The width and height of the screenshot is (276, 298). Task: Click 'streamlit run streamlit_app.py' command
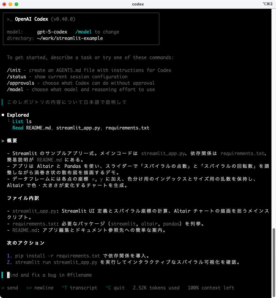tap(56, 262)
